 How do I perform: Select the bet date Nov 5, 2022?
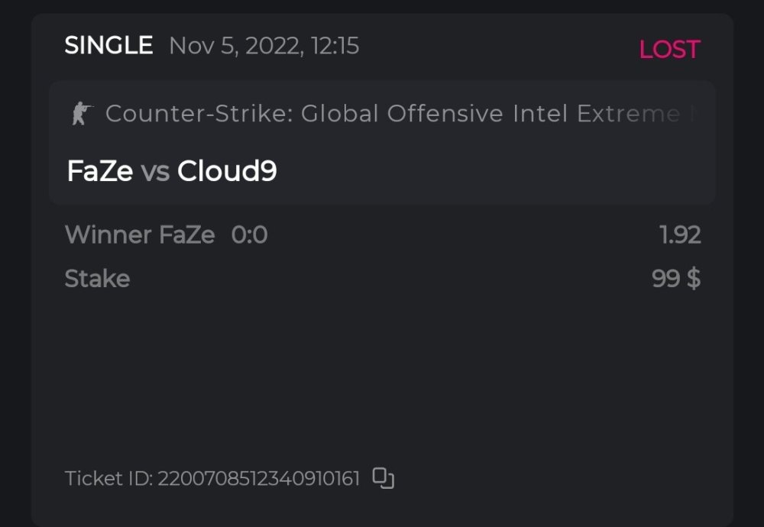coord(233,46)
